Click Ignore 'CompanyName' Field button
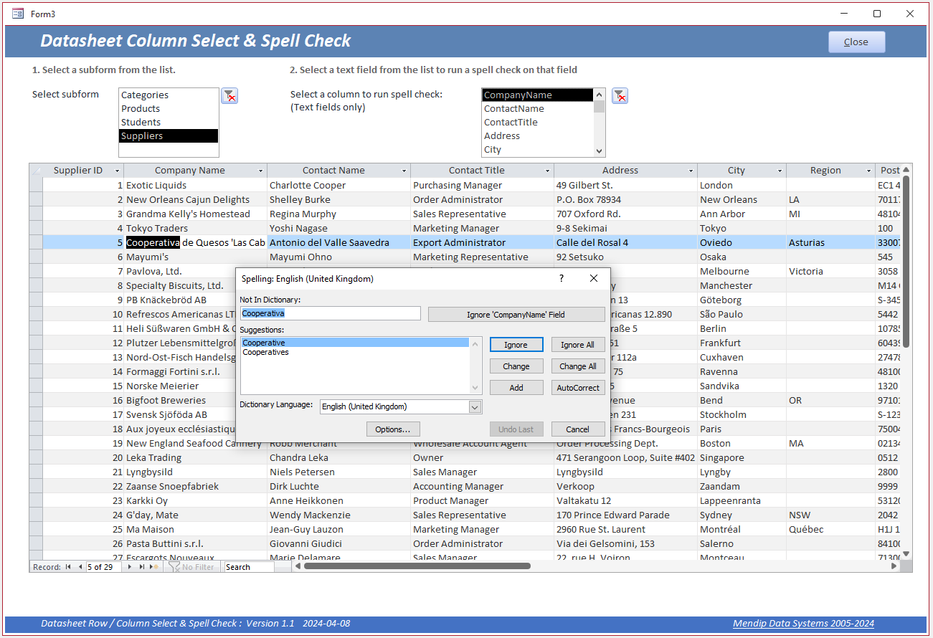The width and height of the screenshot is (933, 638). [x=516, y=315]
